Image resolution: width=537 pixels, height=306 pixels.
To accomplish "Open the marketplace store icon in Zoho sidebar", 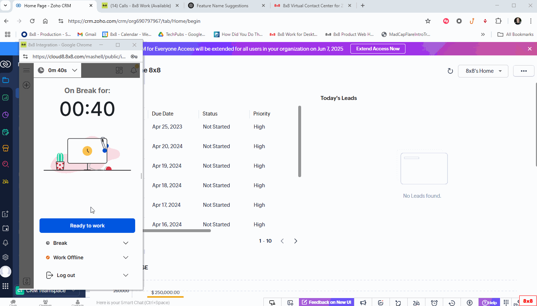I will coord(5,148).
